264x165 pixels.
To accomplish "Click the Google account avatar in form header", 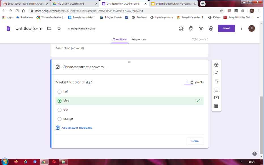I will pyautogui.click(x=252, y=28).
